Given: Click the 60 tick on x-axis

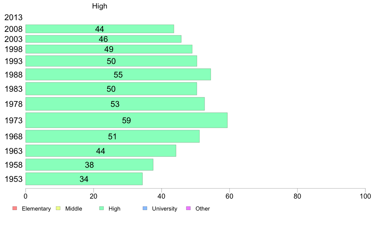Looking at the screenshot, I should pyautogui.click(x=229, y=196).
